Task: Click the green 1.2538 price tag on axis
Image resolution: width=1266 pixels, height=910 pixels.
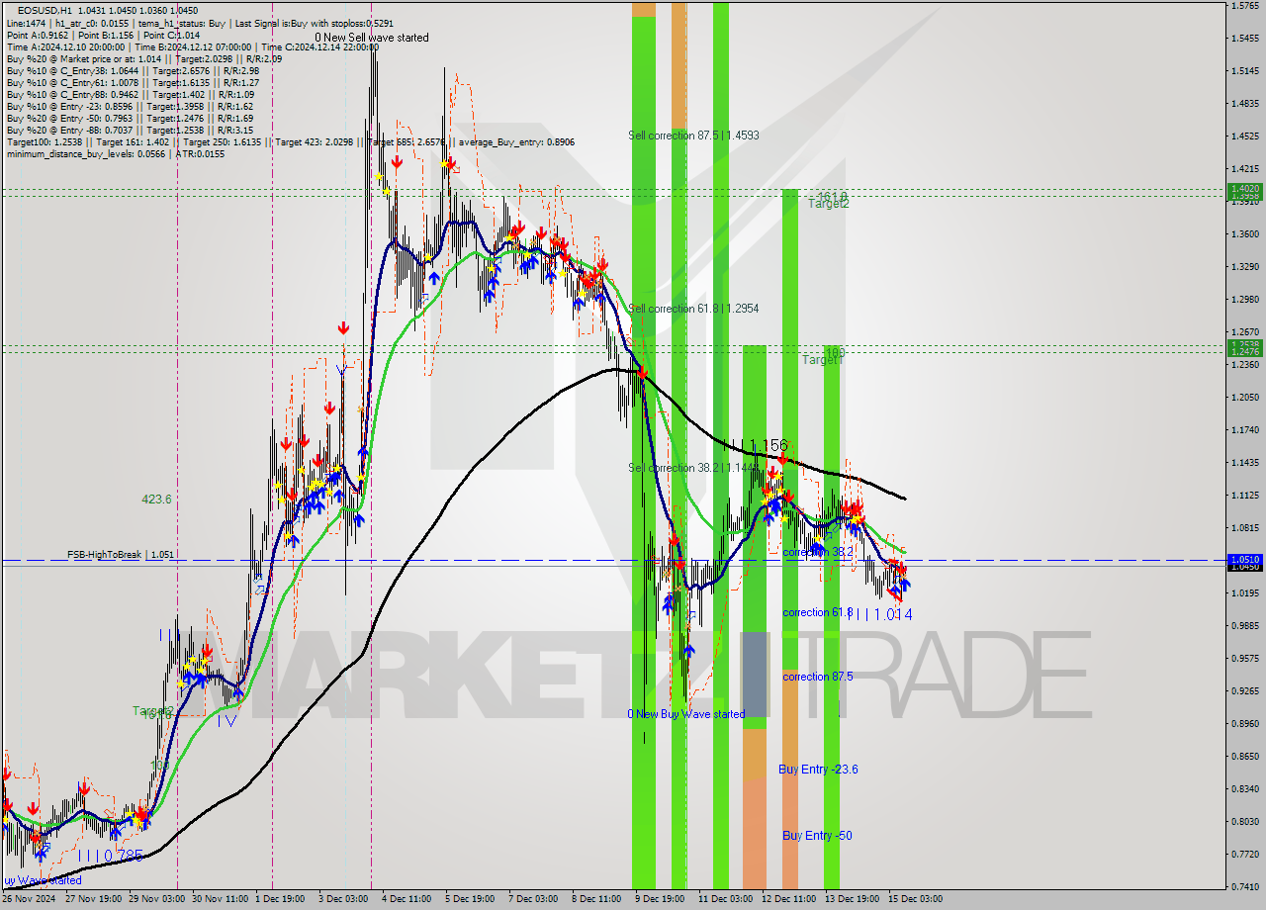Action: coord(1244,344)
